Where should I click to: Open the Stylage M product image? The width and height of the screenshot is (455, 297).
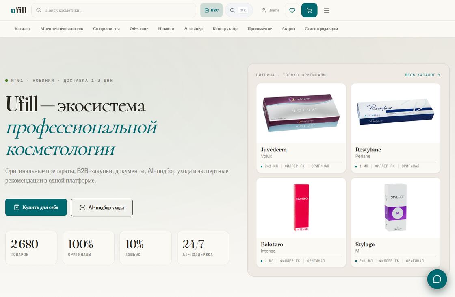[x=396, y=208]
